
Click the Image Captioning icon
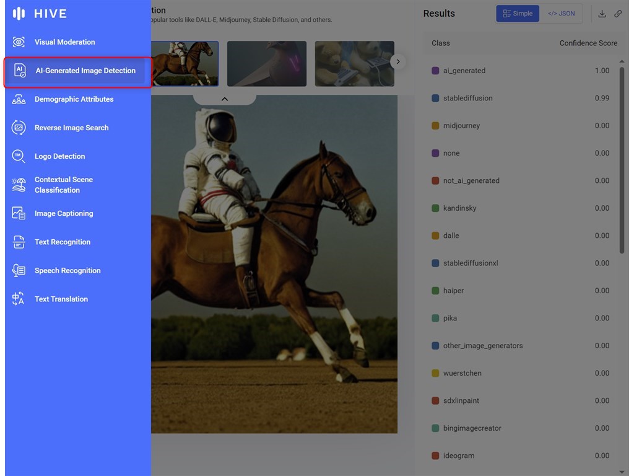[x=19, y=213]
